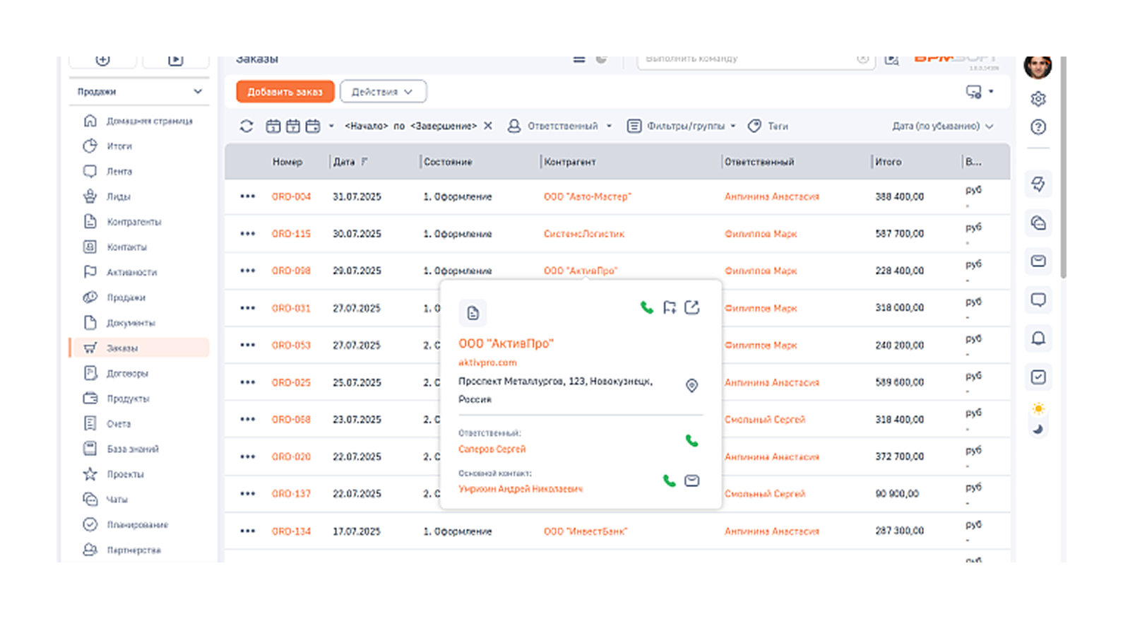Open ООО "ИнвестБанк" counterparty

(x=586, y=531)
